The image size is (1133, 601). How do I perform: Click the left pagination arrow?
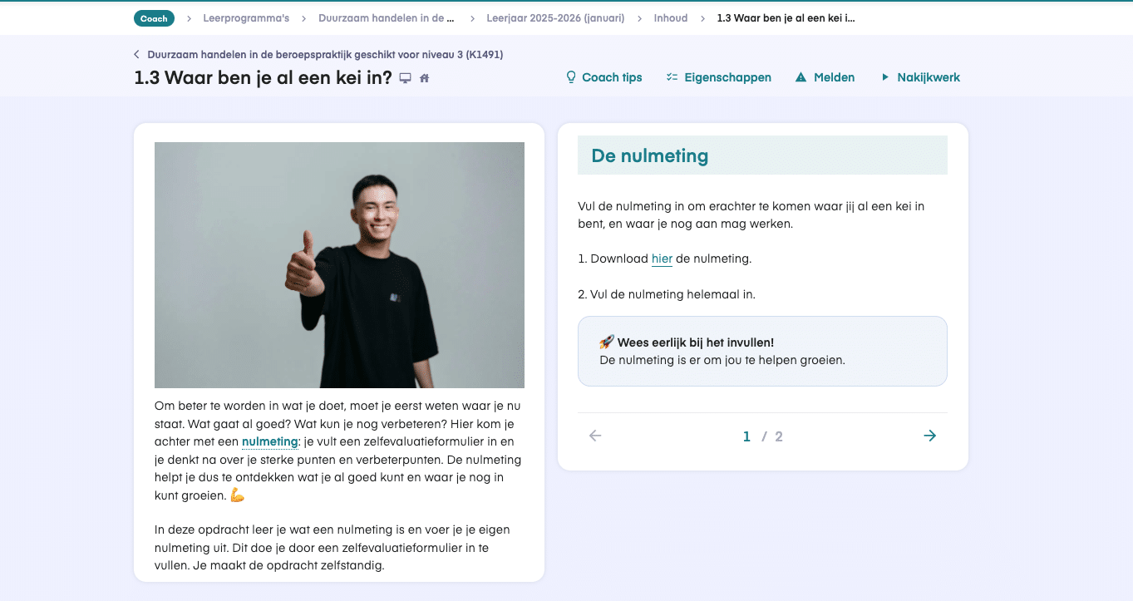(x=595, y=436)
